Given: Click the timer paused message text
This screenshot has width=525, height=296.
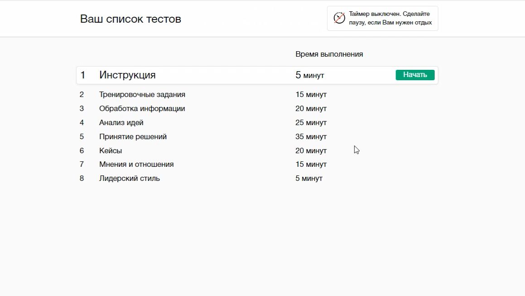Looking at the screenshot, I should [390, 18].
